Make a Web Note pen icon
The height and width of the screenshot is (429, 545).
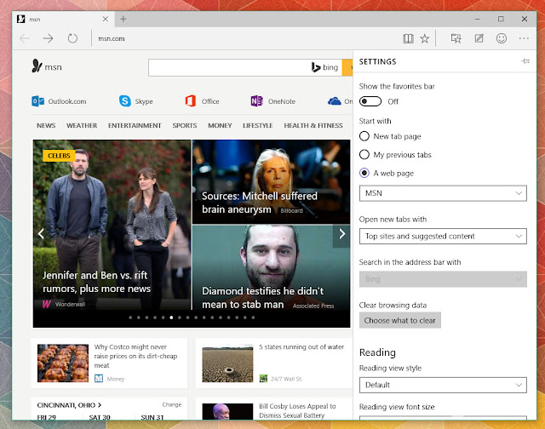pos(479,38)
